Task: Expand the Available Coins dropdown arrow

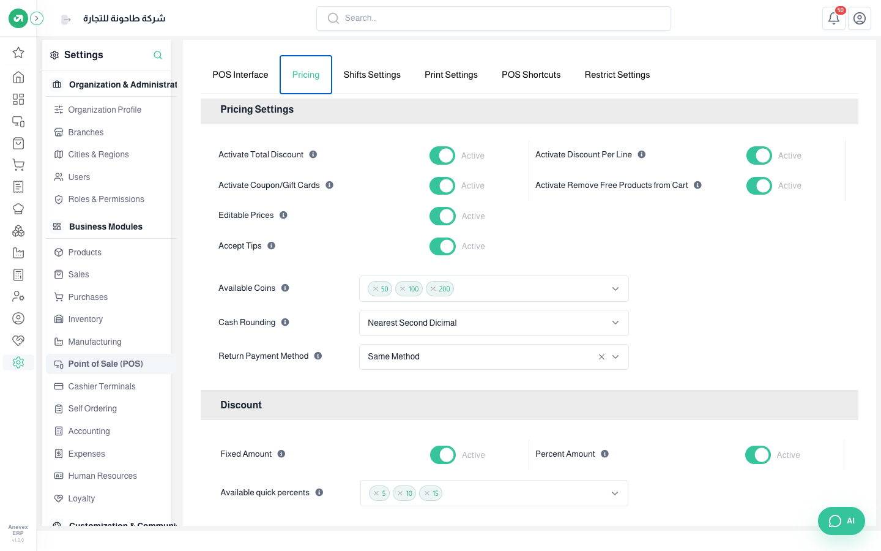Action: (x=615, y=289)
